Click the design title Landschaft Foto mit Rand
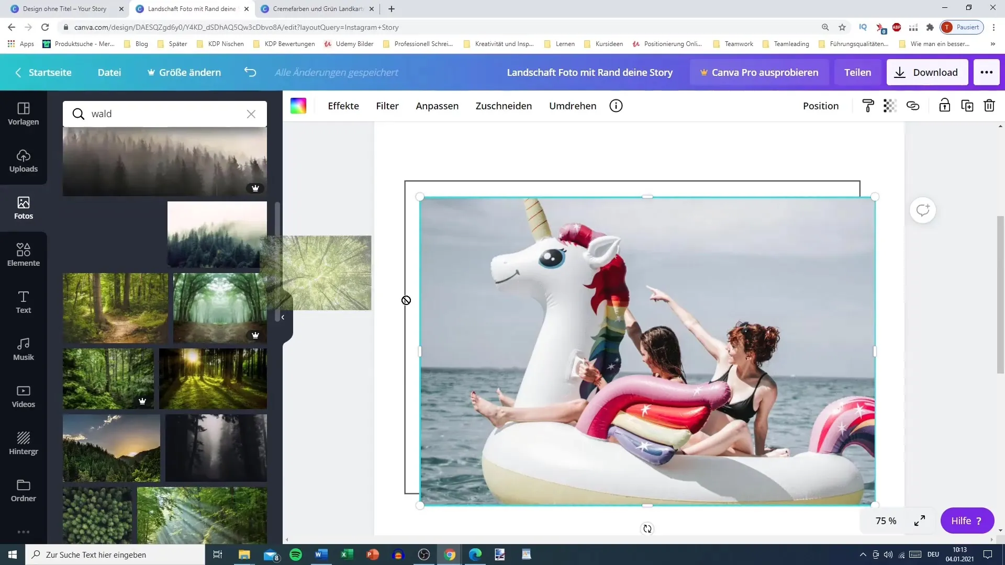1005x565 pixels. [x=589, y=72]
